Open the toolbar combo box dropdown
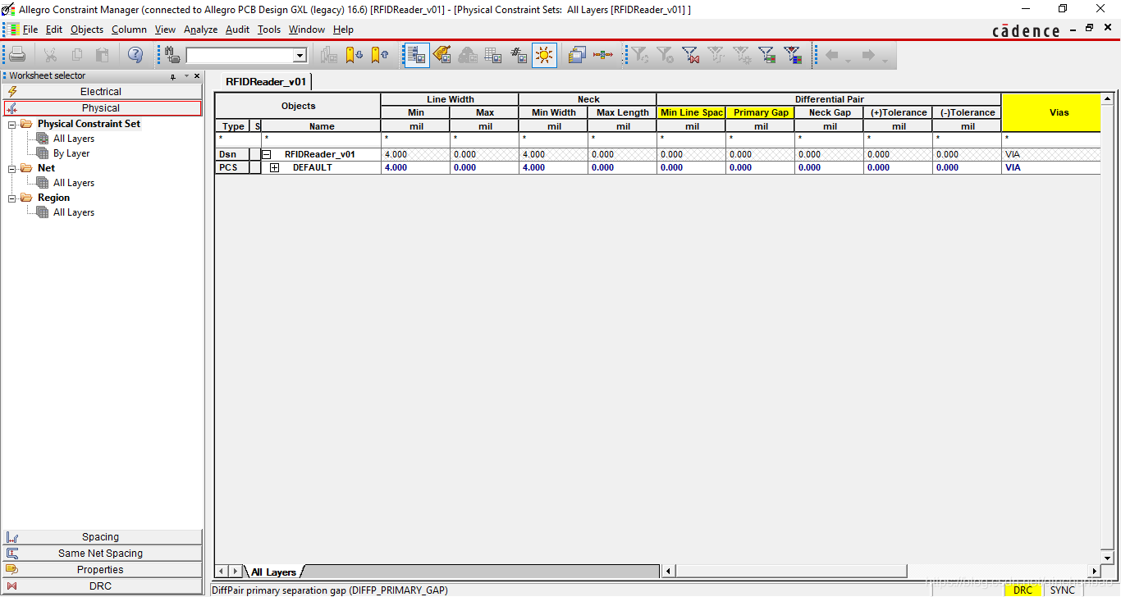 point(300,56)
